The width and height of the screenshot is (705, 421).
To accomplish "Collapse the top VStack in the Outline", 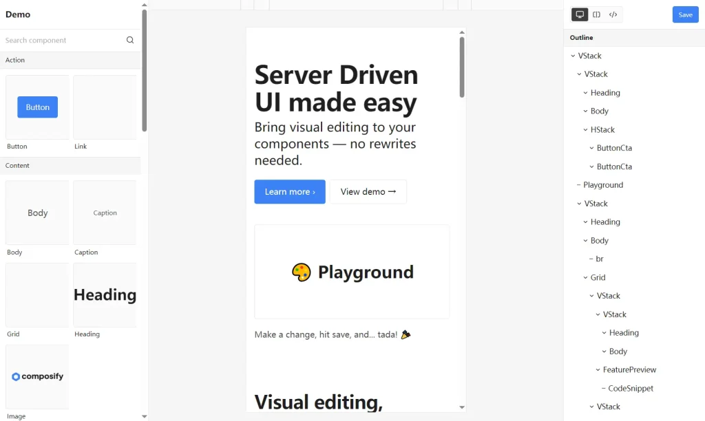I will [x=571, y=56].
